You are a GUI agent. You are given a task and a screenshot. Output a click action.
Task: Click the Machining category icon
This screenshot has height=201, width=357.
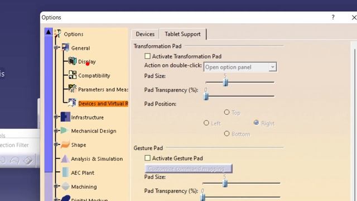coord(65,186)
